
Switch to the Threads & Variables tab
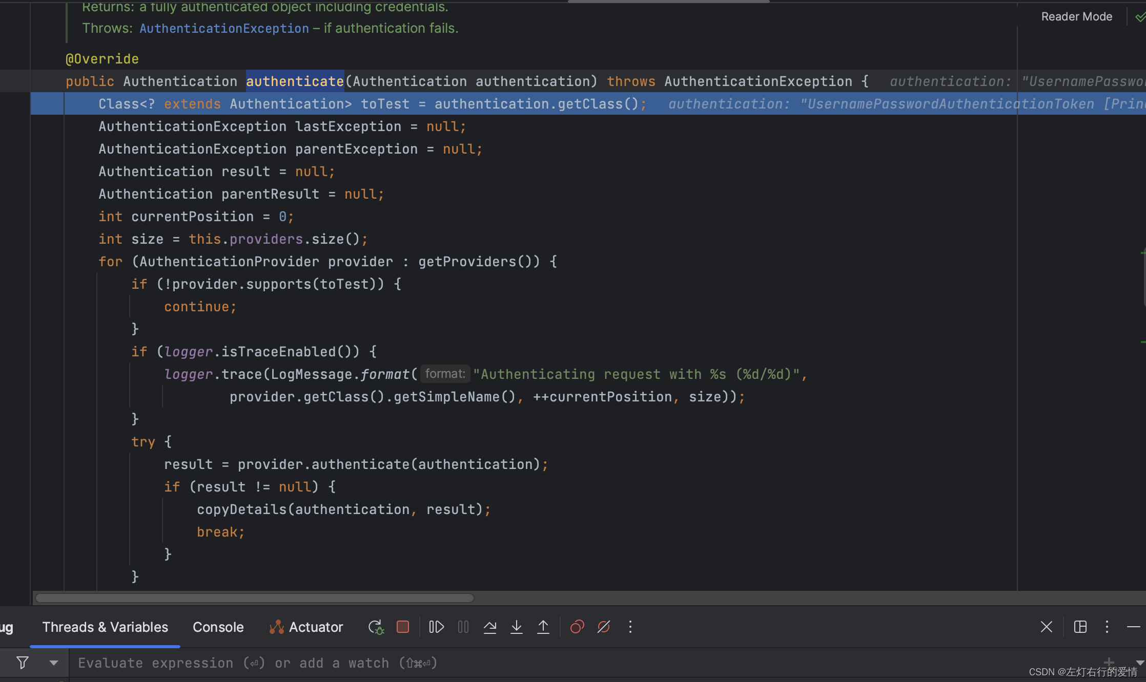pos(105,627)
